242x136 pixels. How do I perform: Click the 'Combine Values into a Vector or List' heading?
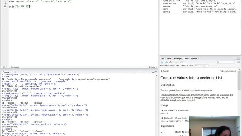click(x=191, y=78)
